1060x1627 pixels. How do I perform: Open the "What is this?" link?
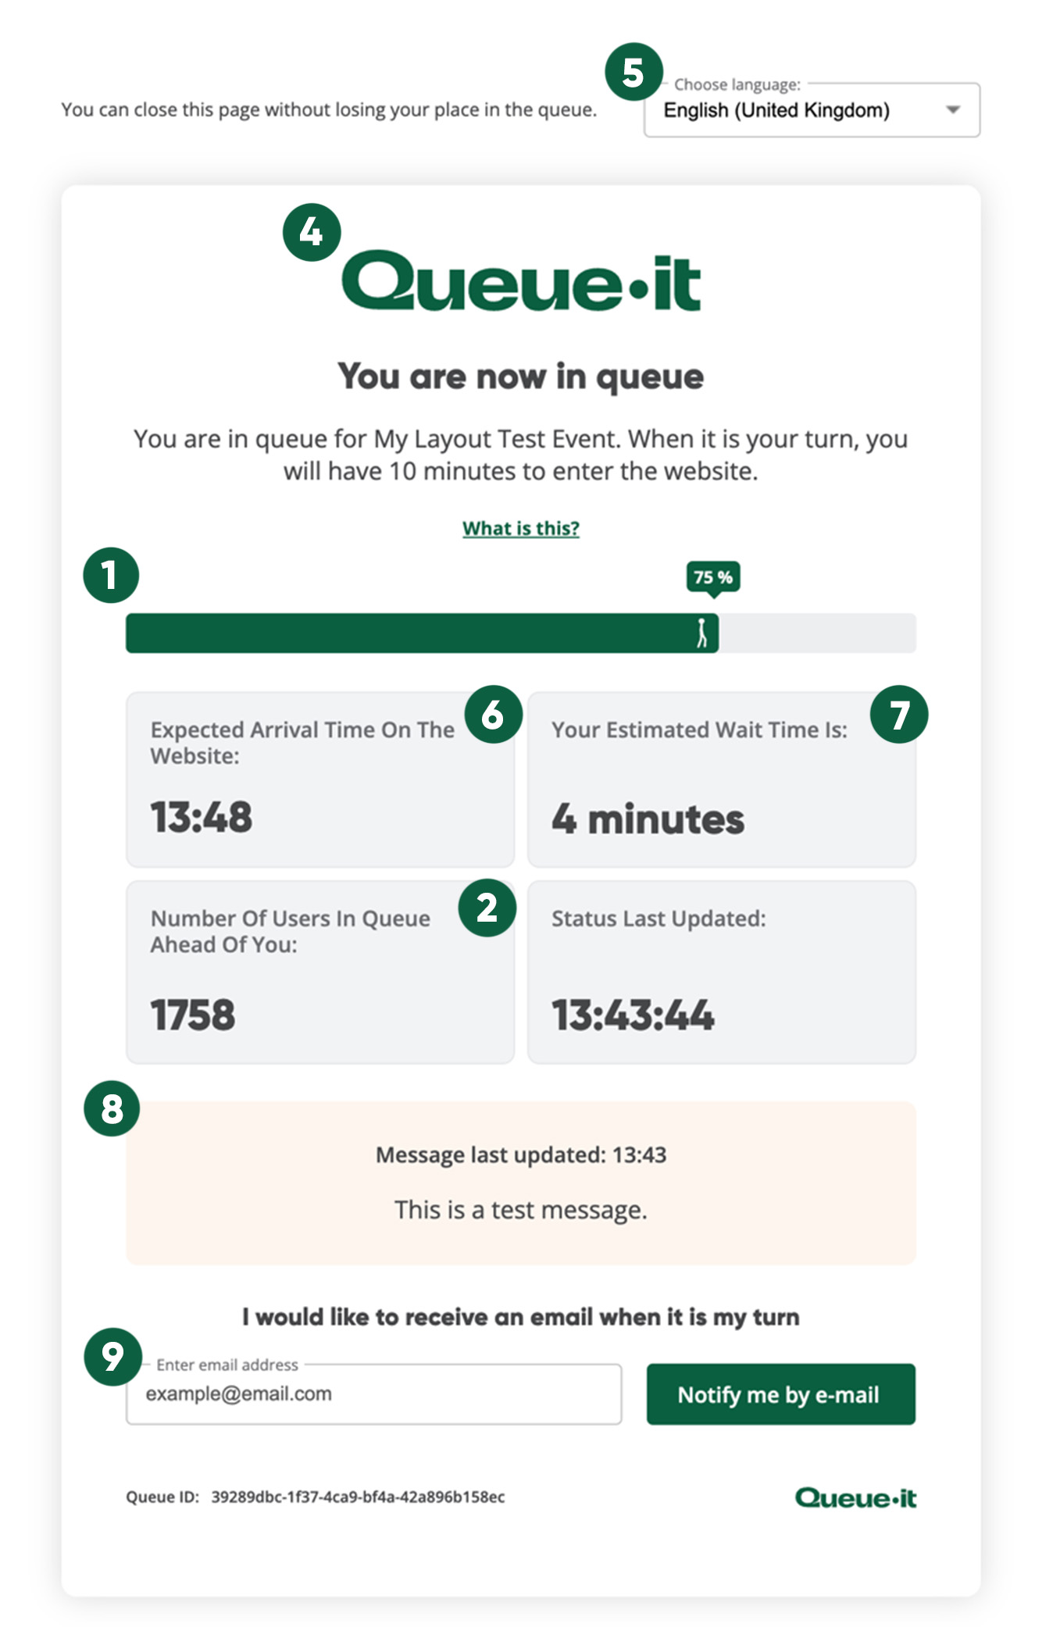click(521, 528)
